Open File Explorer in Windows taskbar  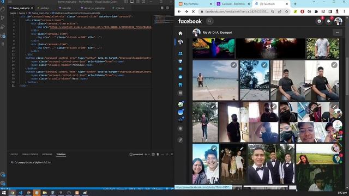click(45, 193)
